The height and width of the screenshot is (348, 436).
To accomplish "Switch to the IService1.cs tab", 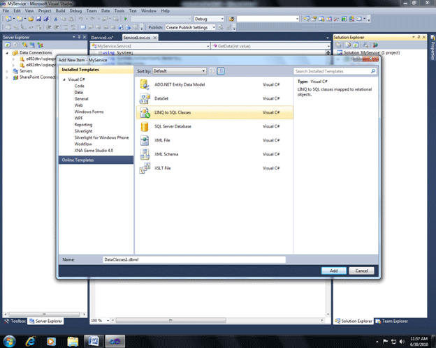I will 102,38.
